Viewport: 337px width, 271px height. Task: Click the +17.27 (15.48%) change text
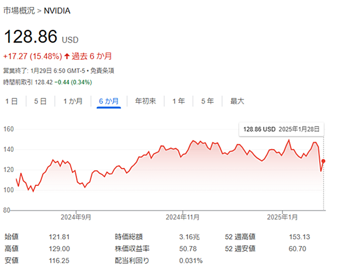(33, 56)
